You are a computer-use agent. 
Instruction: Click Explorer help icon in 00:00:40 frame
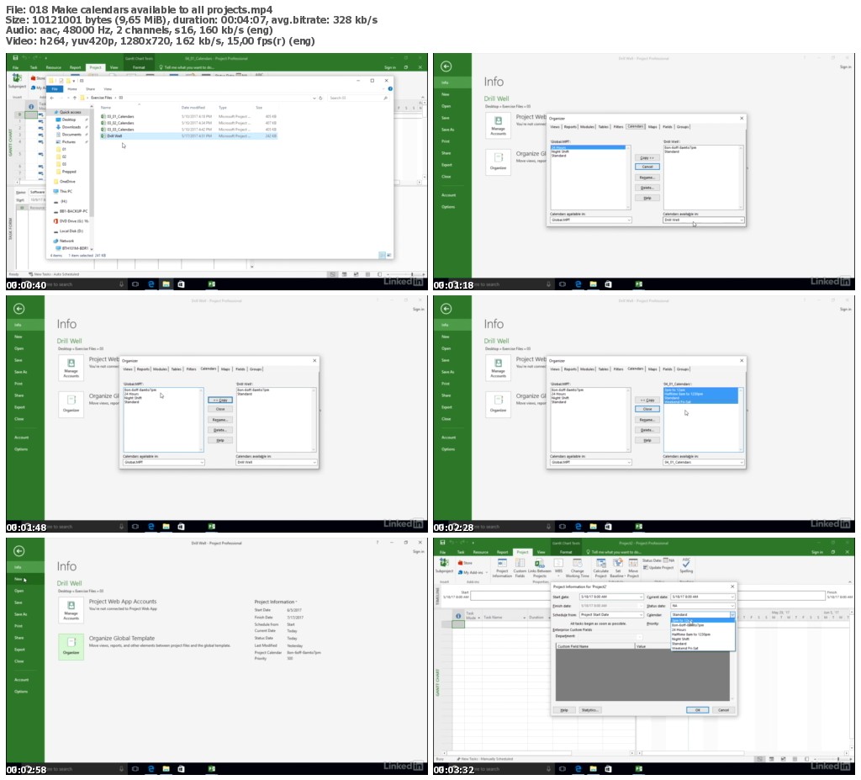click(x=390, y=89)
